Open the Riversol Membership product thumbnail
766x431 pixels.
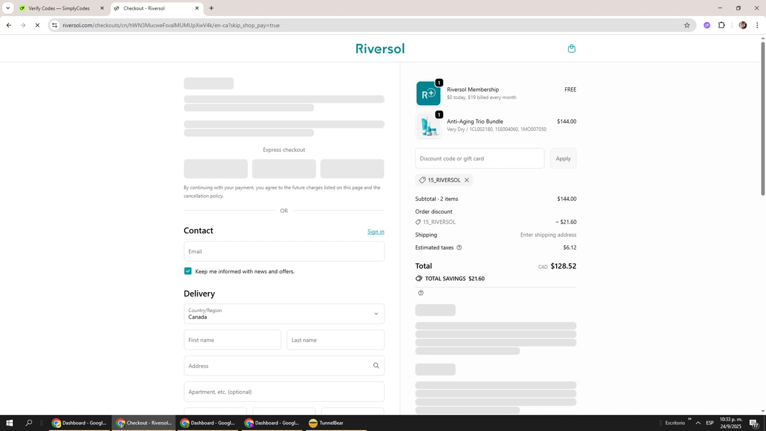tap(428, 93)
